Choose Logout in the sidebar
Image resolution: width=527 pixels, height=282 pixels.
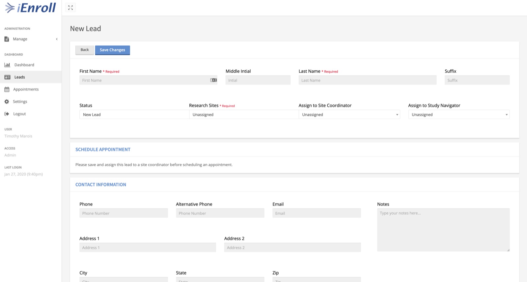pyautogui.click(x=31, y=114)
